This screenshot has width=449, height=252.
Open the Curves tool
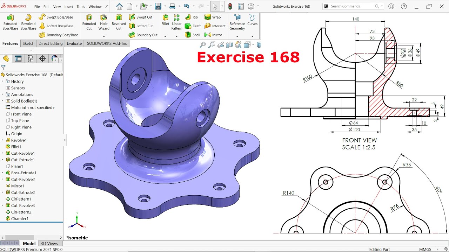252,20
